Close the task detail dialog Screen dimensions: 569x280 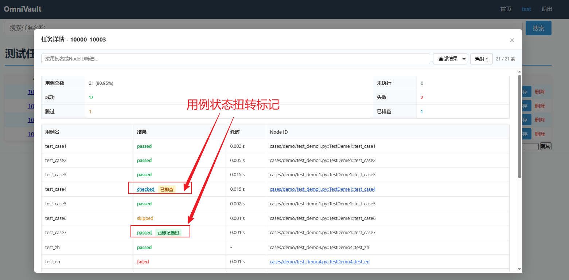(x=512, y=40)
